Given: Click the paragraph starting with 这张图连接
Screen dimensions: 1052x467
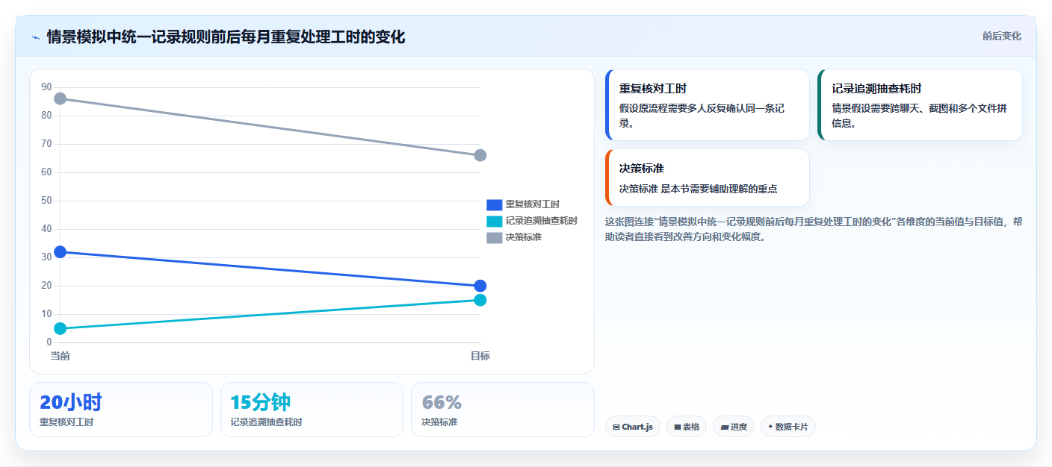Looking at the screenshot, I should click(x=813, y=229).
